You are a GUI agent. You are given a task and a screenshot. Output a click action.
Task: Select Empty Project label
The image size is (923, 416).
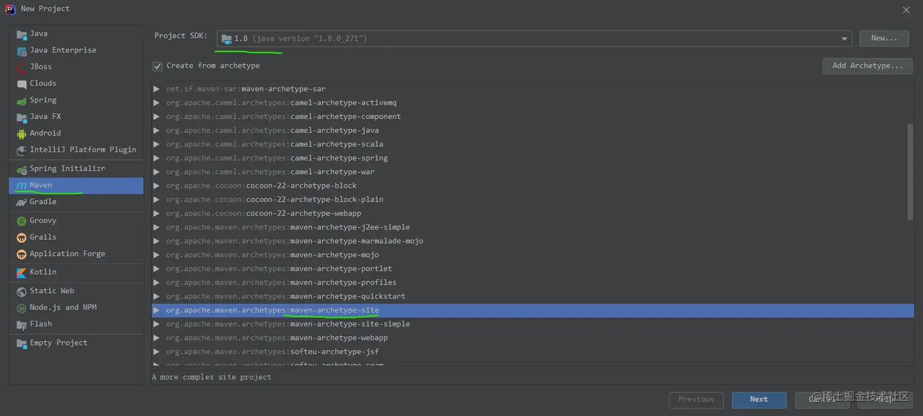tap(59, 343)
